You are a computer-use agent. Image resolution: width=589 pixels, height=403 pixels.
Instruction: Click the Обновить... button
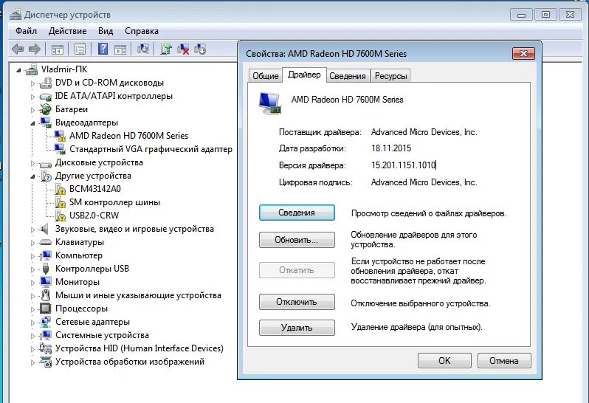(x=297, y=240)
